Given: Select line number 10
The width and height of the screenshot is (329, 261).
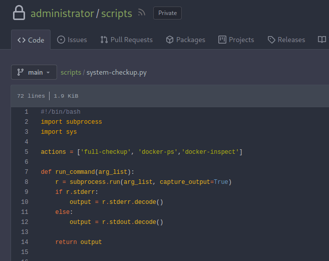Looking at the screenshot, I should click(25, 202).
